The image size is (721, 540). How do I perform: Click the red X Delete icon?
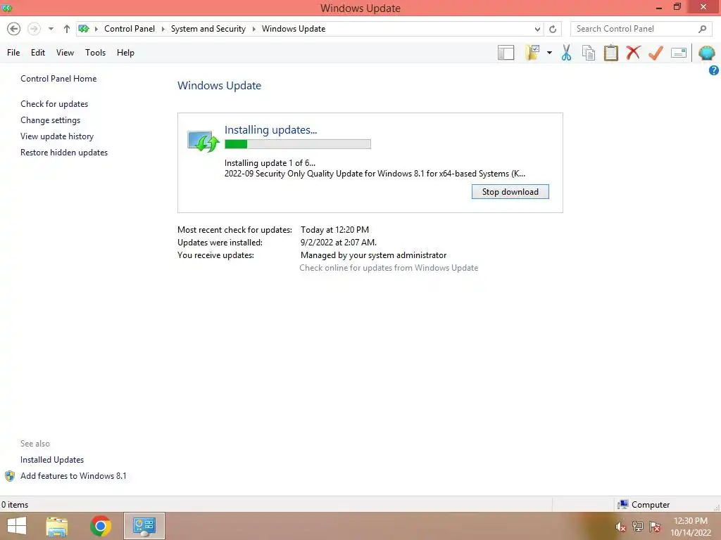633,53
